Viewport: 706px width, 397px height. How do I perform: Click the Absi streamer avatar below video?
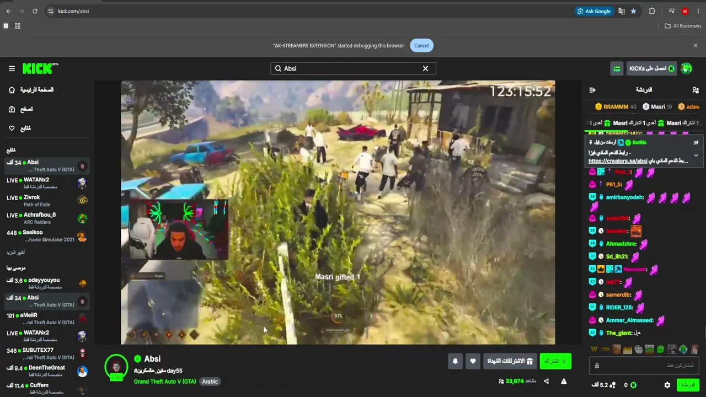coord(116,368)
